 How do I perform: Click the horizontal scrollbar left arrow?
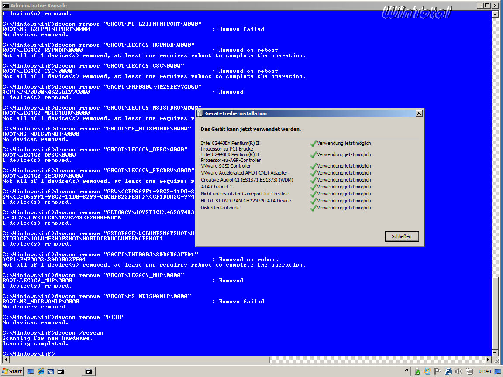[5, 360]
